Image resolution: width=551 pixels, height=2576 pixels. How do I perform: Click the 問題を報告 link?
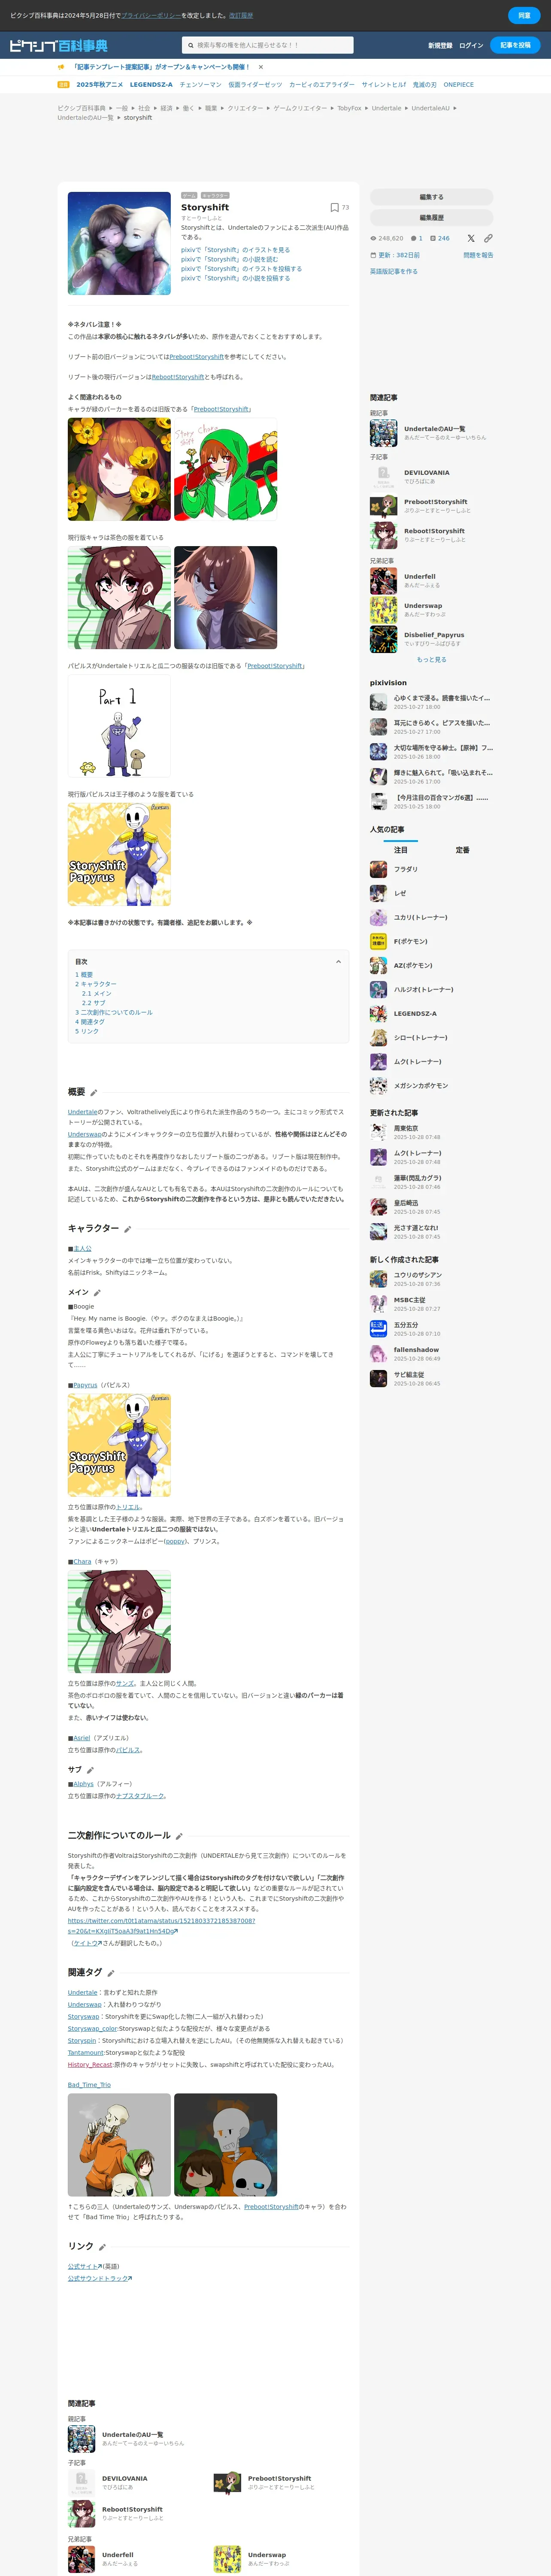(x=478, y=255)
